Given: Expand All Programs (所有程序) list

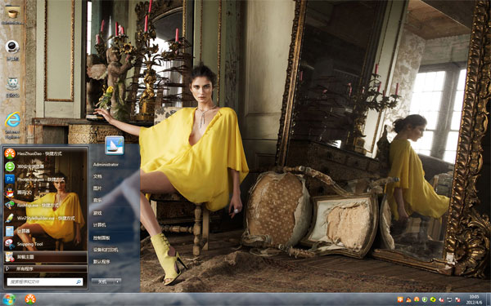Looking at the screenshot, I should coord(45,268).
